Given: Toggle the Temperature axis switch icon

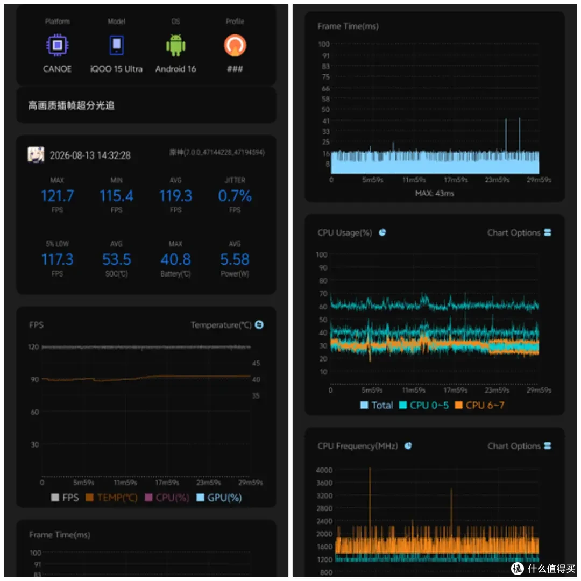Looking at the screenshot, I should [x=259, y=324].
